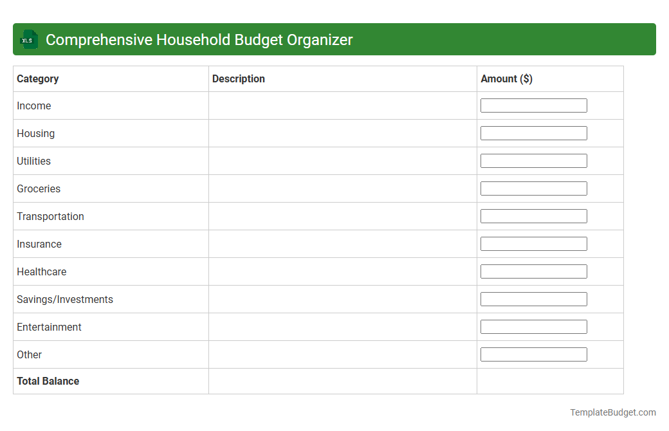This screenshot has width=669, height=431.
Task: Select the Transportation amount input field
Action: [x=533, y=215]
